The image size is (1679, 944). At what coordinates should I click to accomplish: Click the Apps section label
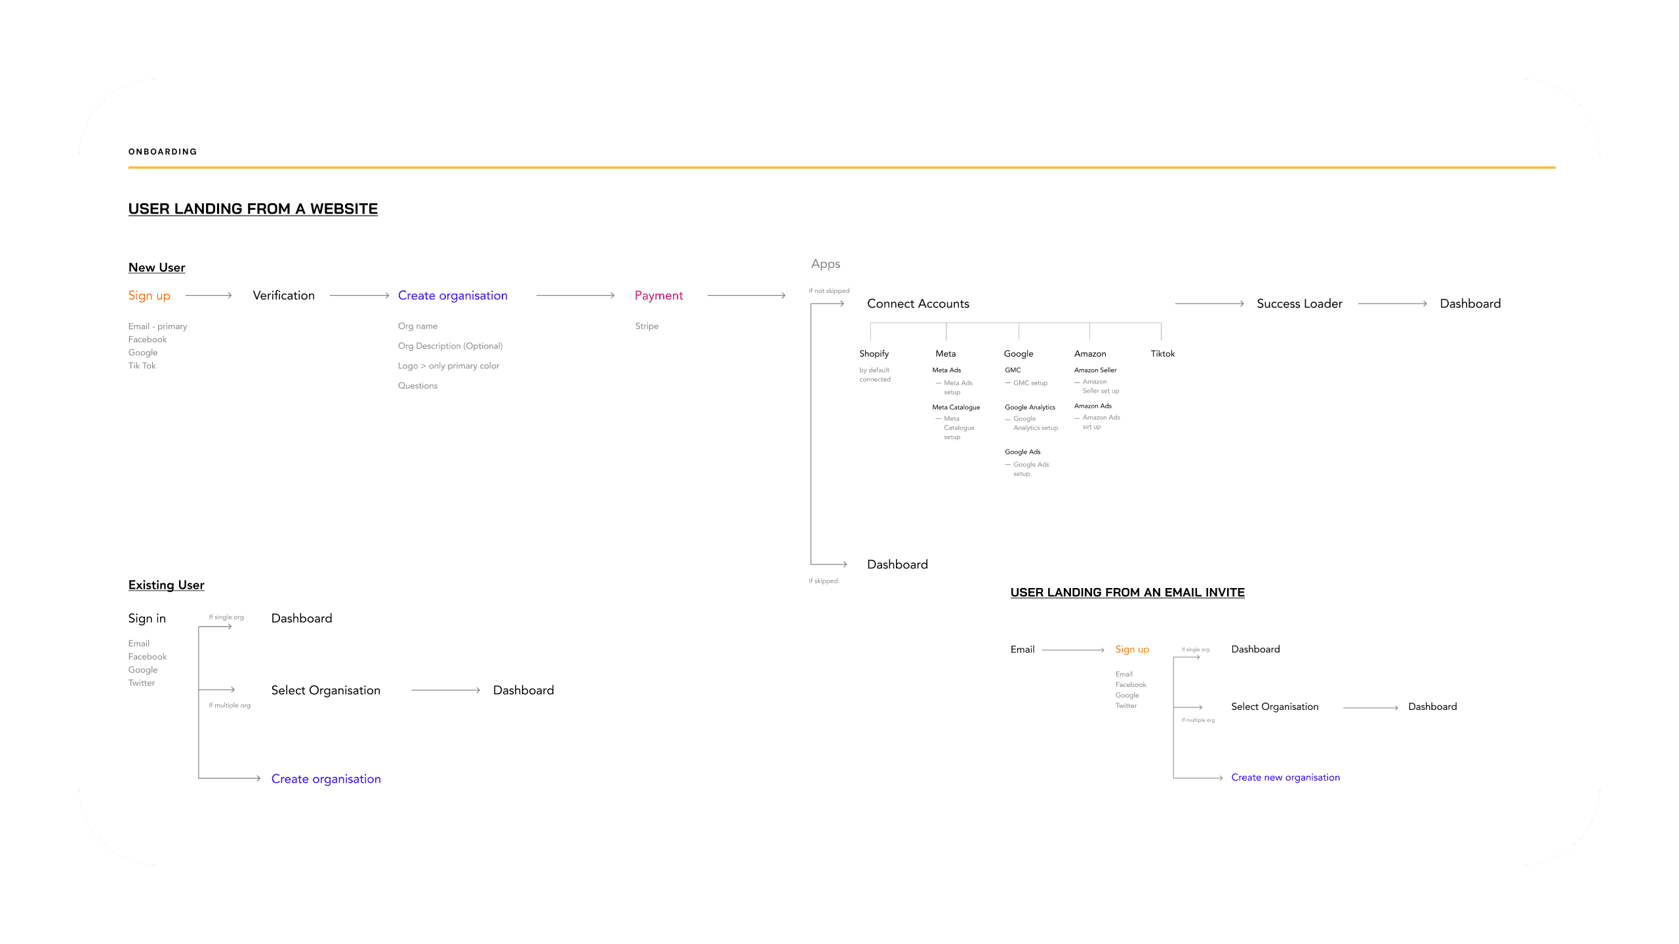[x=825, y=264]
